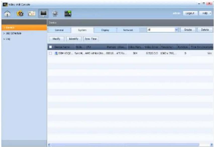214x147 pixels.
Task: Sort by Rotation column header
Action: [184, 47]
